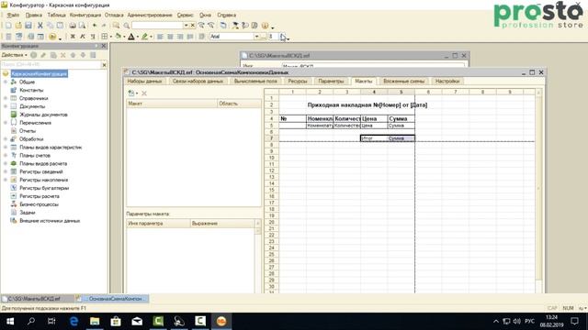Click the Paste clipboard icon
The width and height of the screenshot is (588, 330).
(60, 26)
